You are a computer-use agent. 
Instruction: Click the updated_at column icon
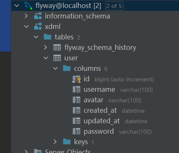pyautogui.click(x=76, y=121)
